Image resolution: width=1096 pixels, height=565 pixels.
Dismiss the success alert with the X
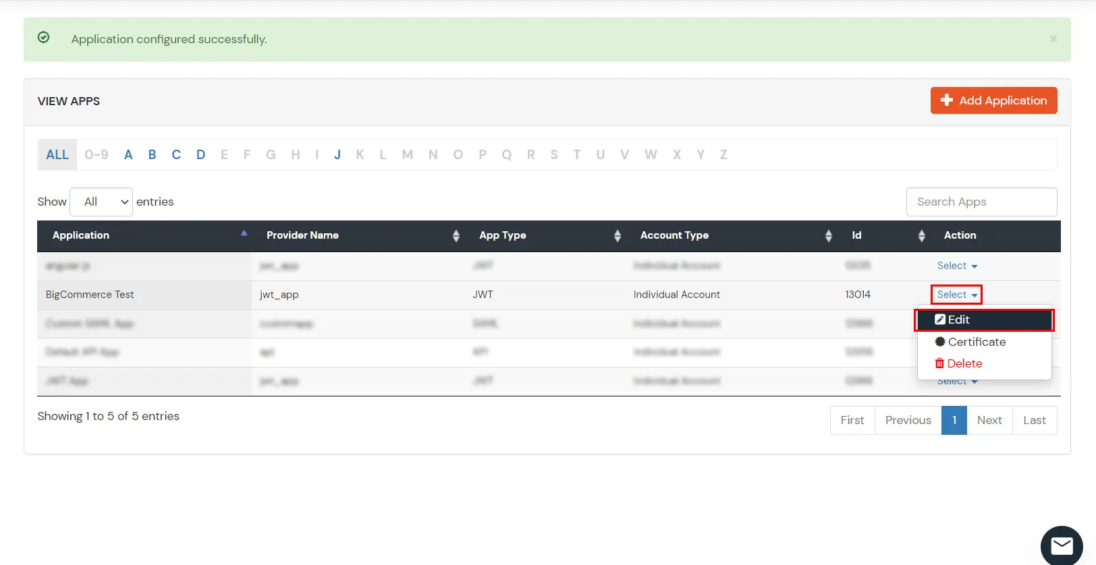pyautogui.click(x=1053, y=39)
